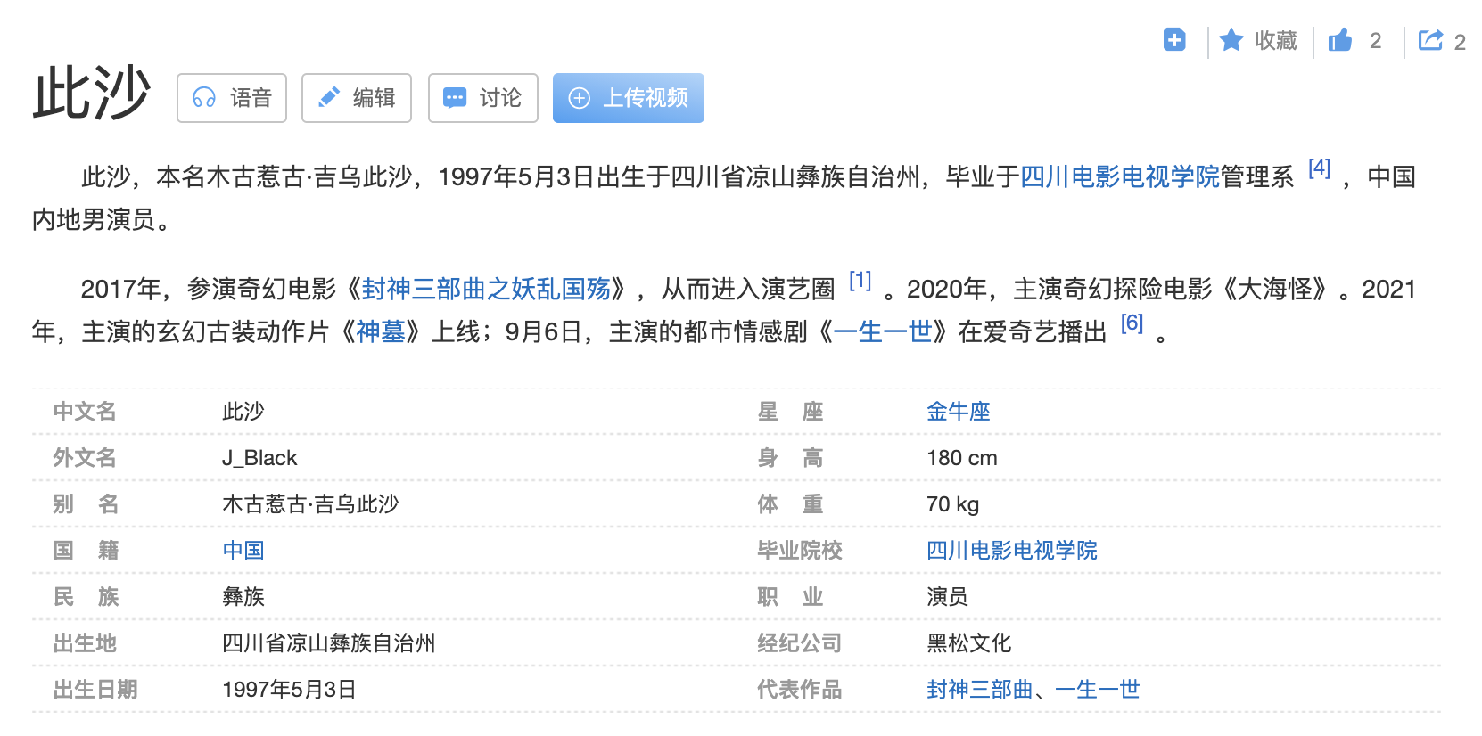Open the 编辑 edit button

(x=357, y=98)
